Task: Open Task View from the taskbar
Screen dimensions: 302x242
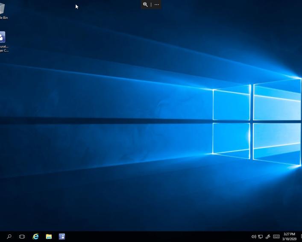Action: point(22,236)
